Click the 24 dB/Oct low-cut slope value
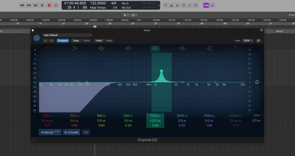Viewport: 295px width, 156px height. tap(47, 120)
